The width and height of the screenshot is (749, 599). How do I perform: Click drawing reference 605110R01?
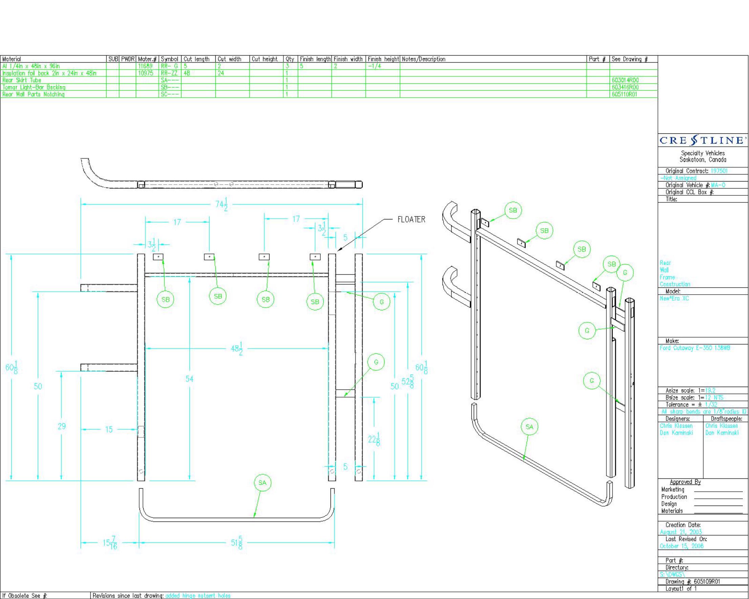click(x=624, y=94)
